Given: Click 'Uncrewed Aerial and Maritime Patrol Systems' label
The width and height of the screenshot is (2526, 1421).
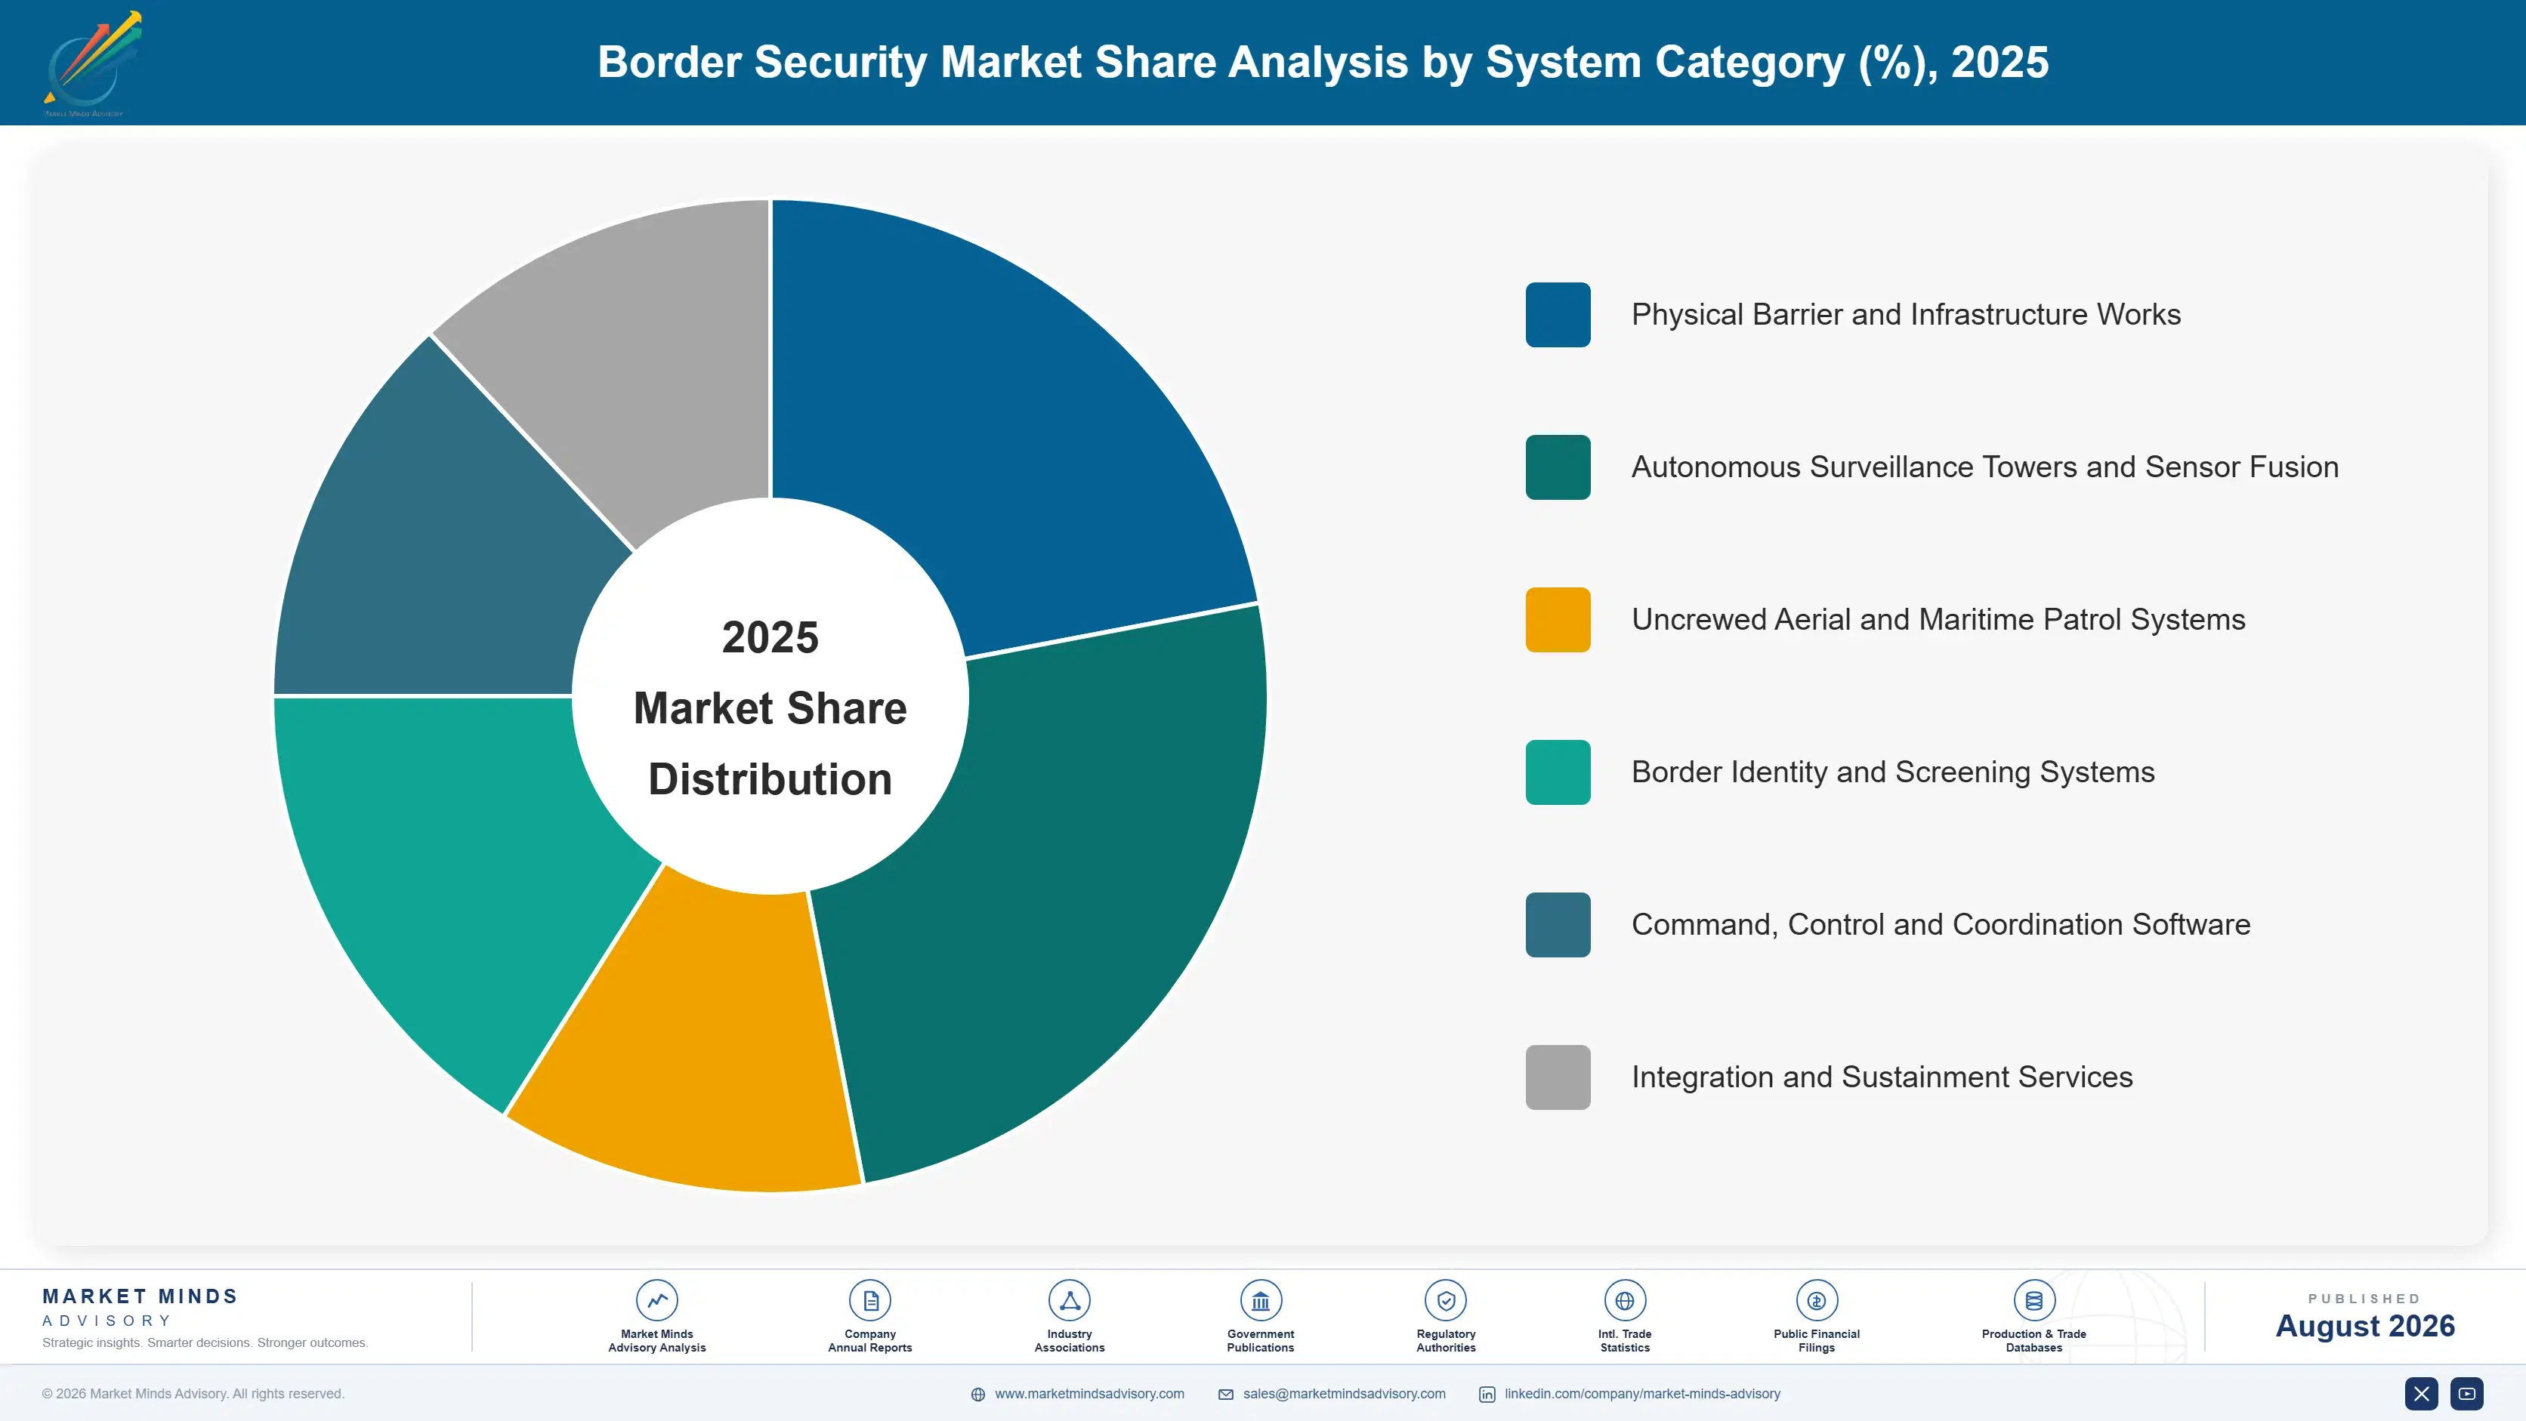Looking at the screenshot, I should click(x=1938, y=619).
